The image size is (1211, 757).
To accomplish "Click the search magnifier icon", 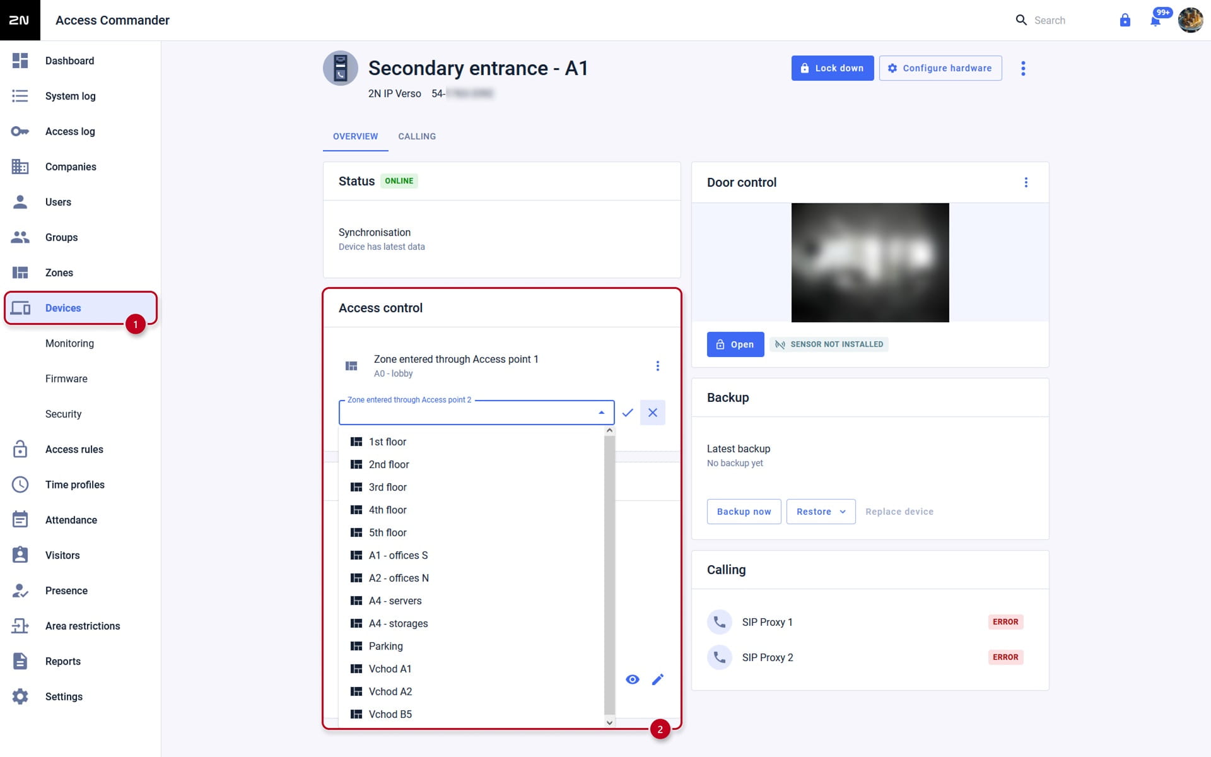I will click(x=1021, y=20).
